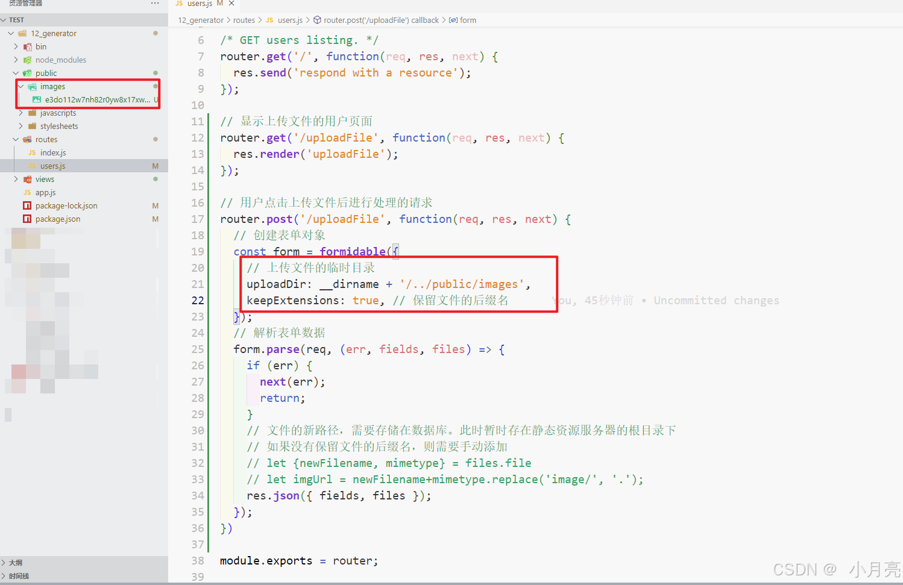
Task: Place cursor on 'module.exports = router;' line
Action: point(299,560)
